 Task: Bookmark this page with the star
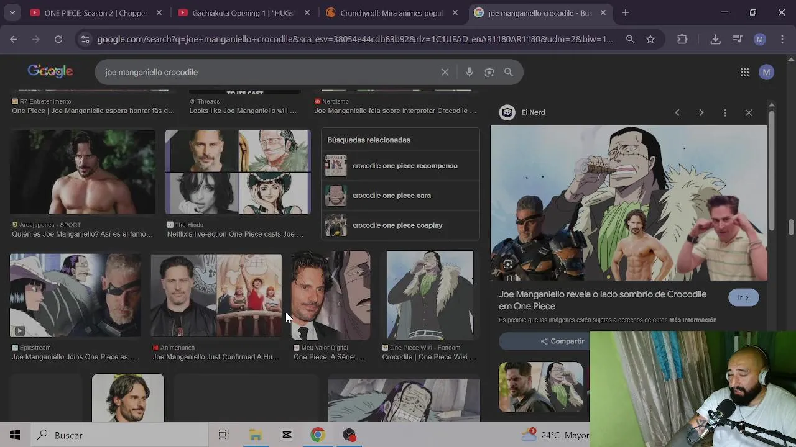[650, 39]
